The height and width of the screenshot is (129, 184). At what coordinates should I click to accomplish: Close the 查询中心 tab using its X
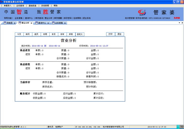(48, 23)
